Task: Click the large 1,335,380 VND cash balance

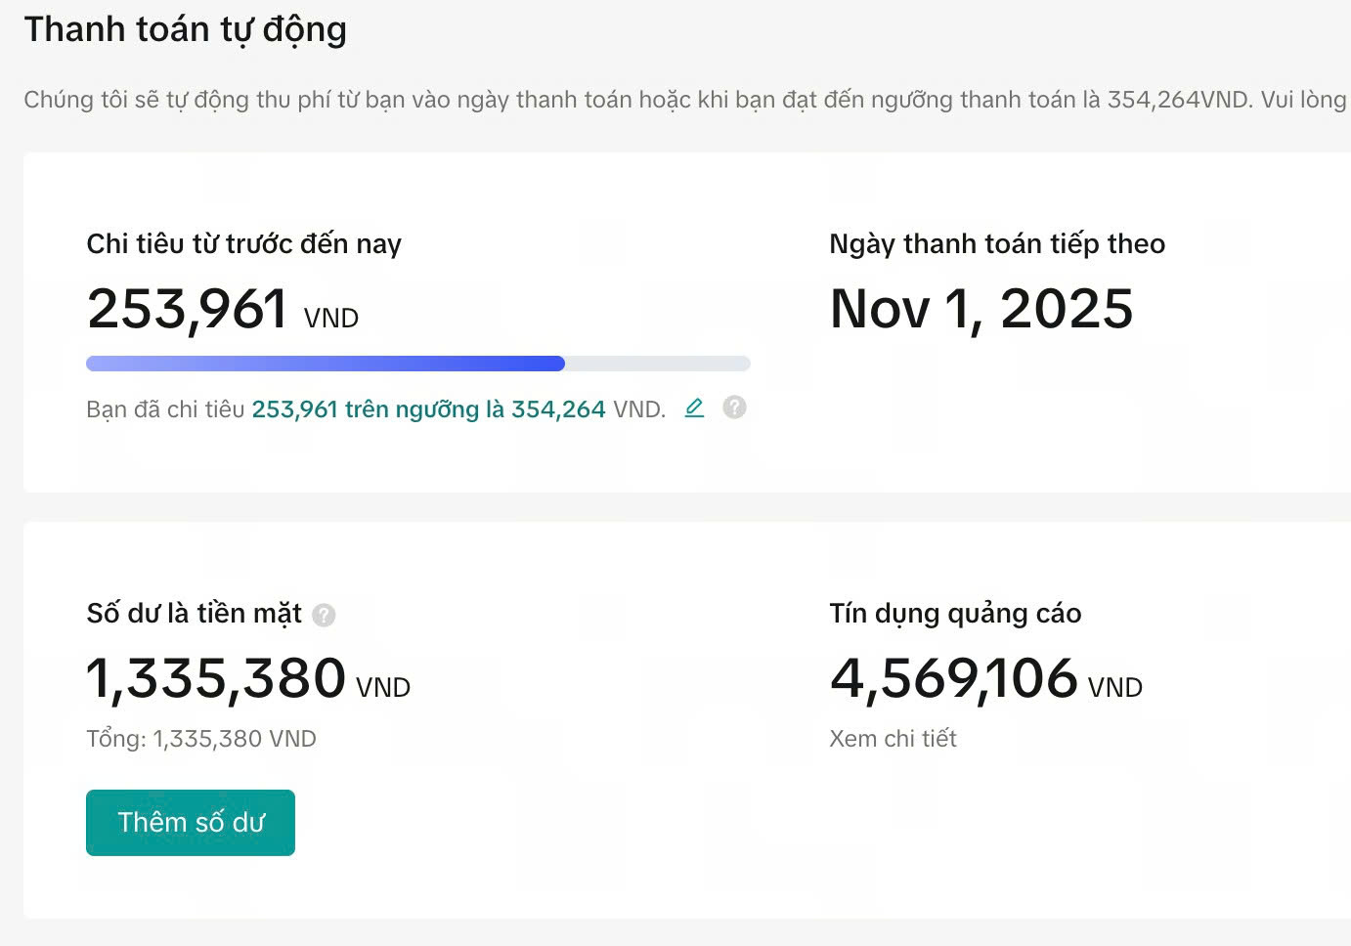Action: pos(247,679)
